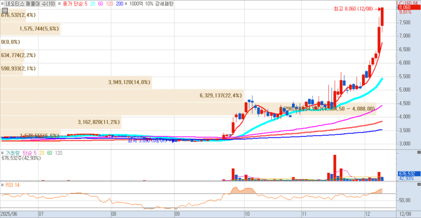Click the tallest red volume bar in November
This screenshot has width=421, height=218.
pyautogui.click(x=335, y=168)
